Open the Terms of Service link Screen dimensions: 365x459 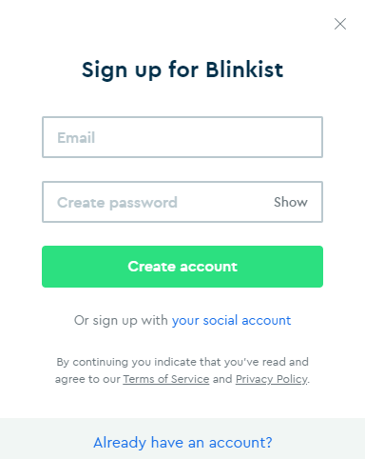tap(166, 379)
